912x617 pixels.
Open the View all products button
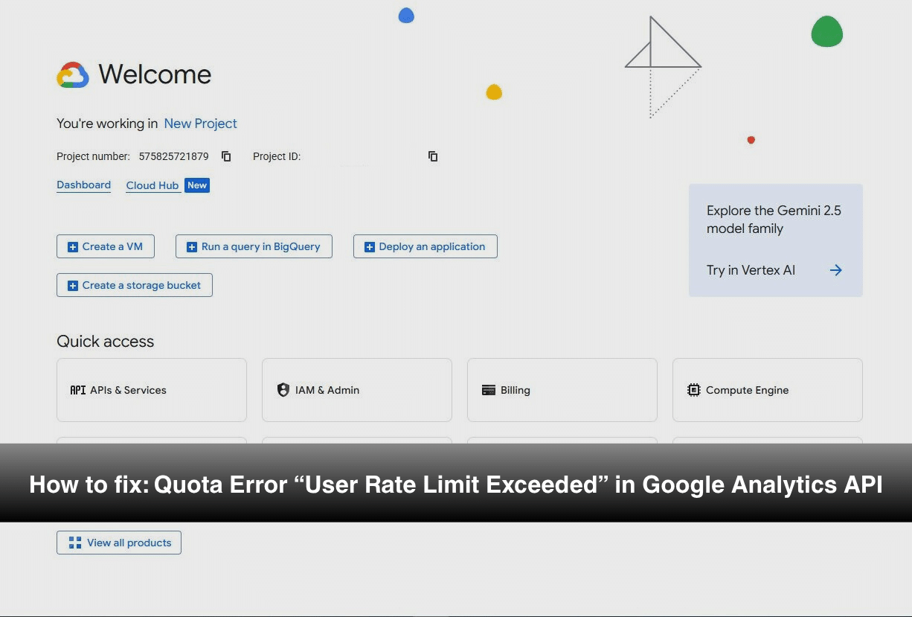(x=119, y=543)
